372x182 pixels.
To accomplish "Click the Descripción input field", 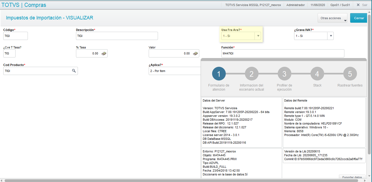I will click(x=117, y=36).
